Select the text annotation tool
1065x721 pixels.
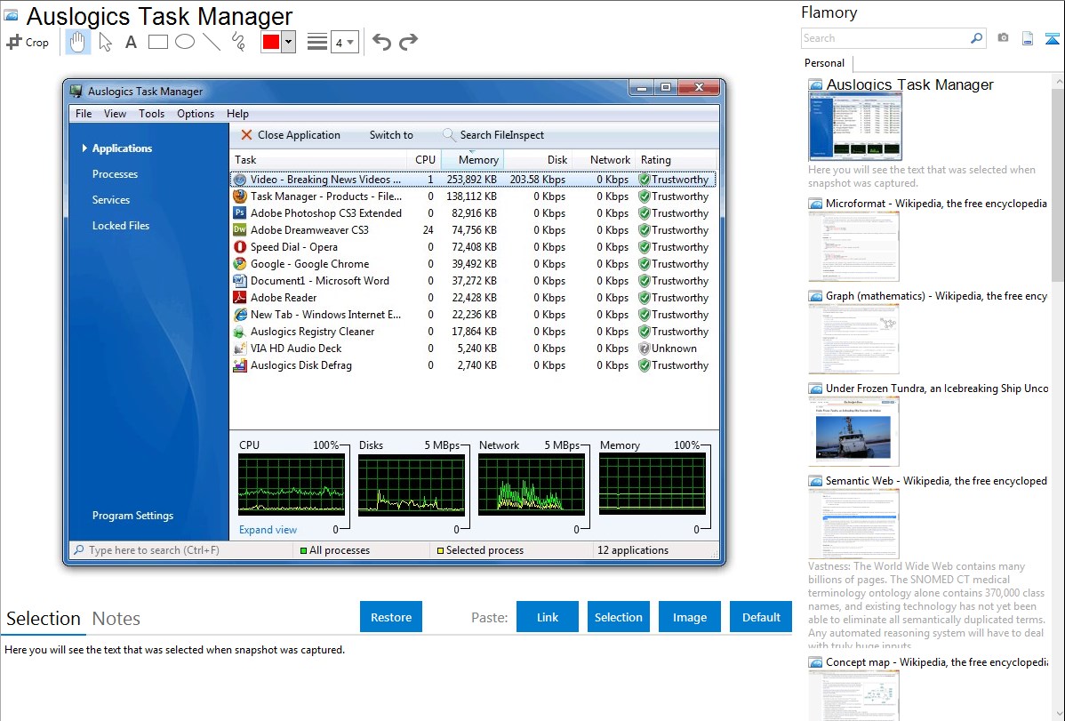click(131, 42)
